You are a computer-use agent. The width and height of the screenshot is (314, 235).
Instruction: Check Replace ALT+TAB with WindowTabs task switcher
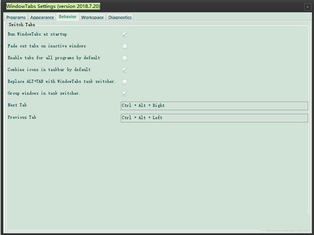[x=125, y=82]
